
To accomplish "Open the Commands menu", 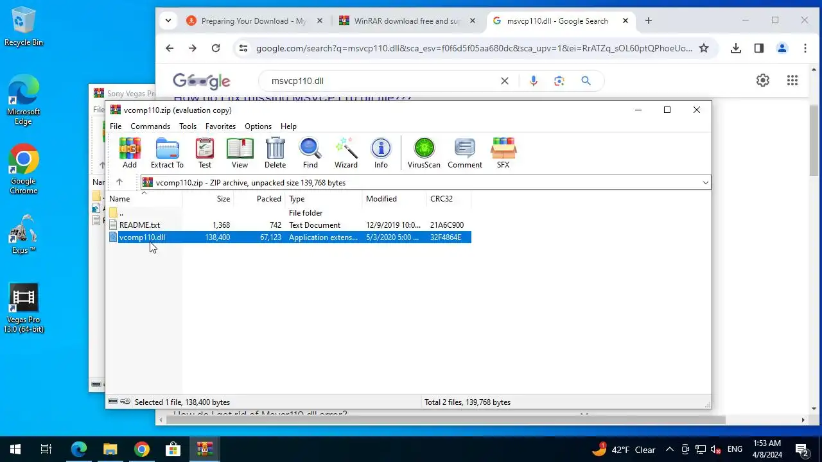I will (150, 126).
